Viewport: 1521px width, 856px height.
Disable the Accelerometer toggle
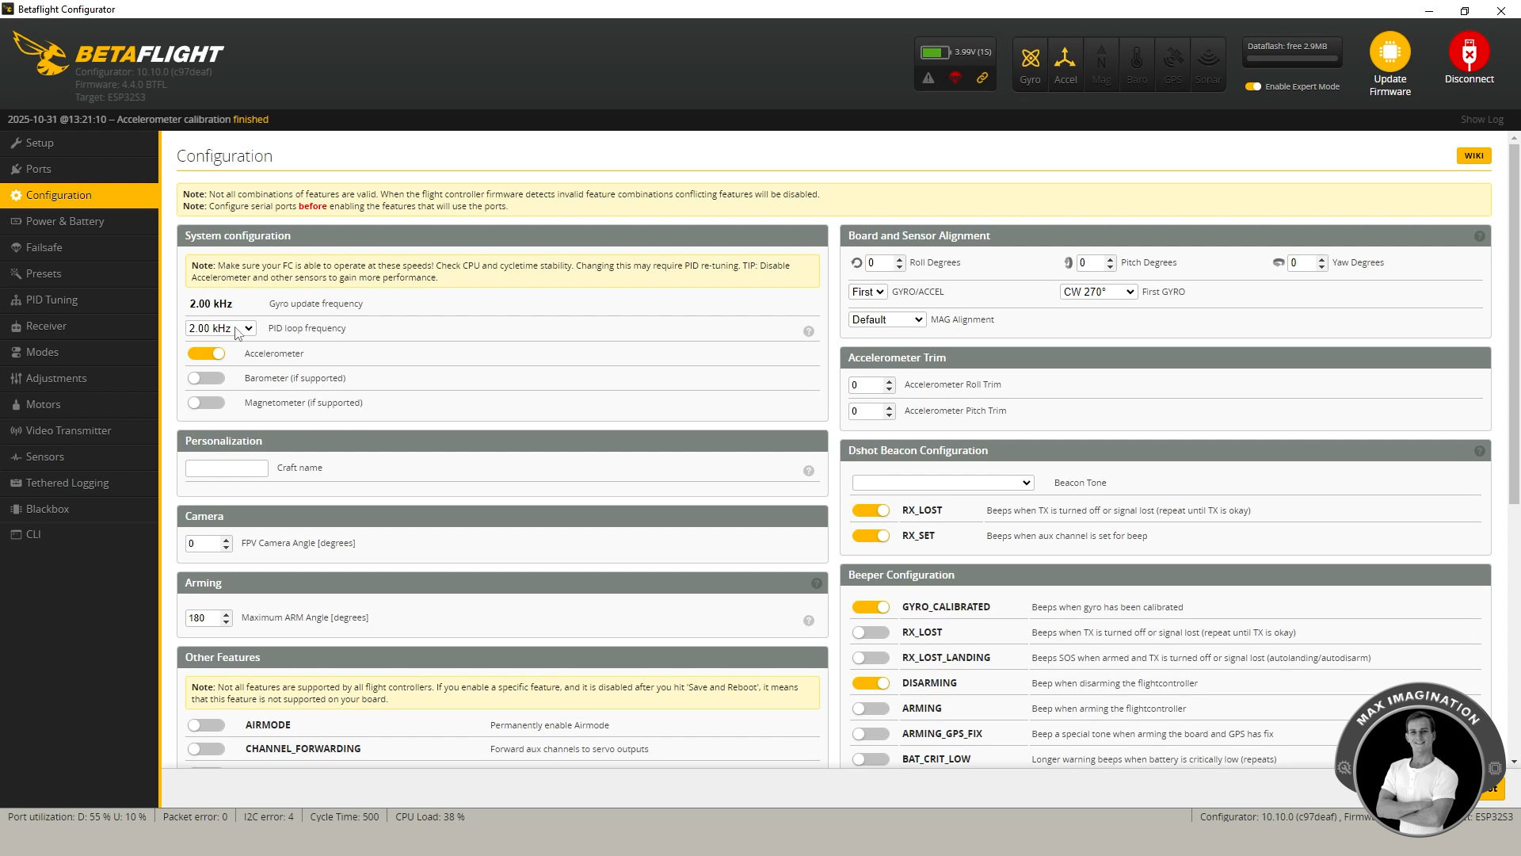point(206,353)
